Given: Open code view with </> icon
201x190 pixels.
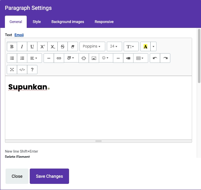Looking at the screenshot, I should click(x=22, y=70).
